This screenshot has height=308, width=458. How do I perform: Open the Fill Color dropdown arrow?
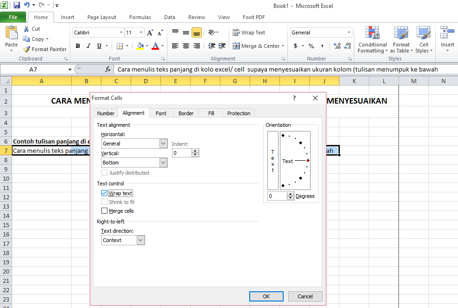(x=147, y=46)
